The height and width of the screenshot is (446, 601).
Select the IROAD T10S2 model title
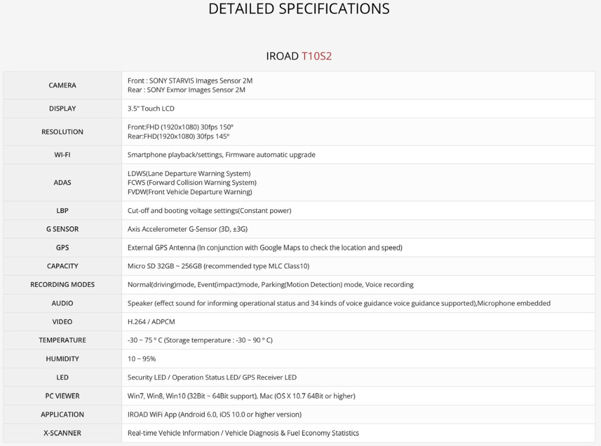pyautogui.click(x=299, y=56)
